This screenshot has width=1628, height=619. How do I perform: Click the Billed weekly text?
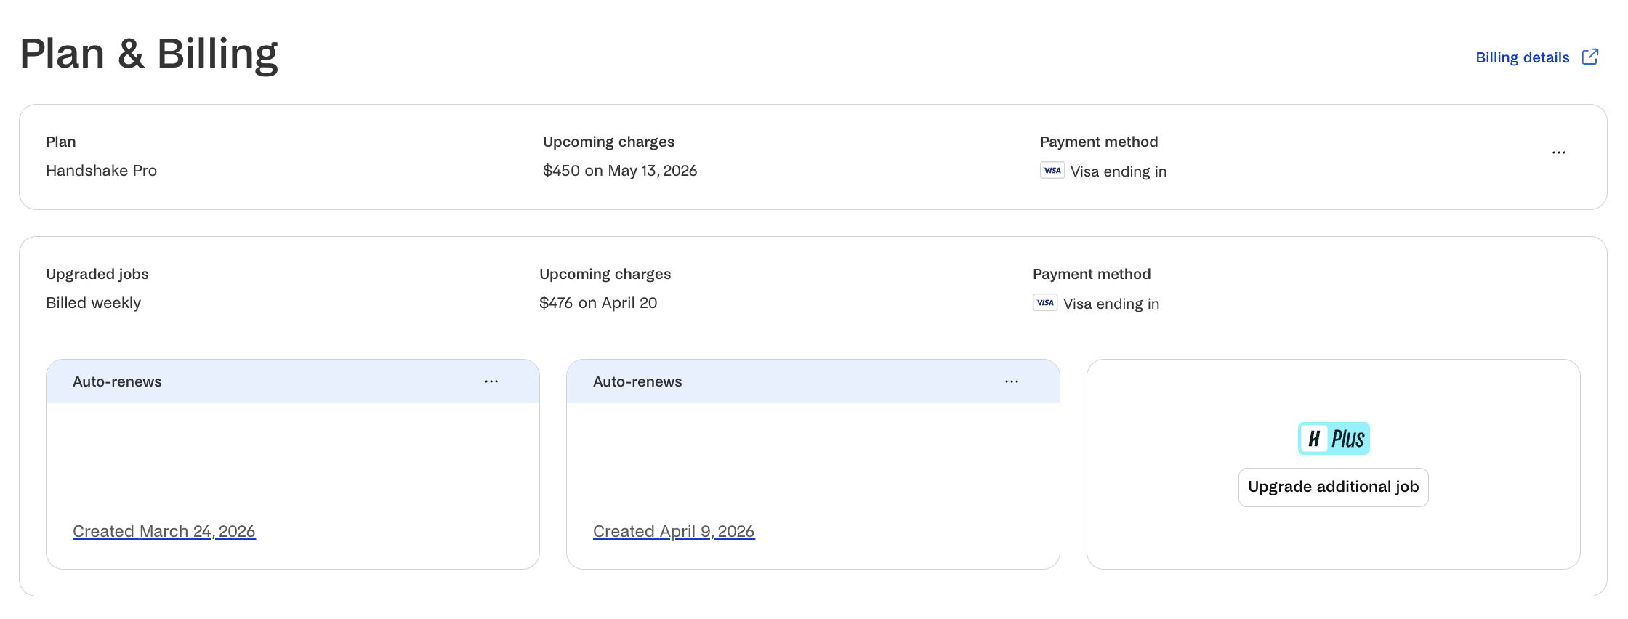point(93,303)
